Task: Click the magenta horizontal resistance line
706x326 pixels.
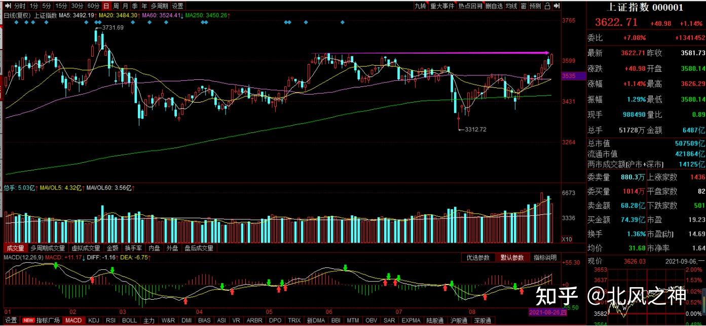Action: pos(431,53)
